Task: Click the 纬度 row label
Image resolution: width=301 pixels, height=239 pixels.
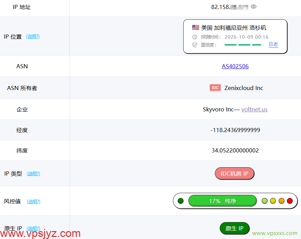Action: click(x=22, y=150)
